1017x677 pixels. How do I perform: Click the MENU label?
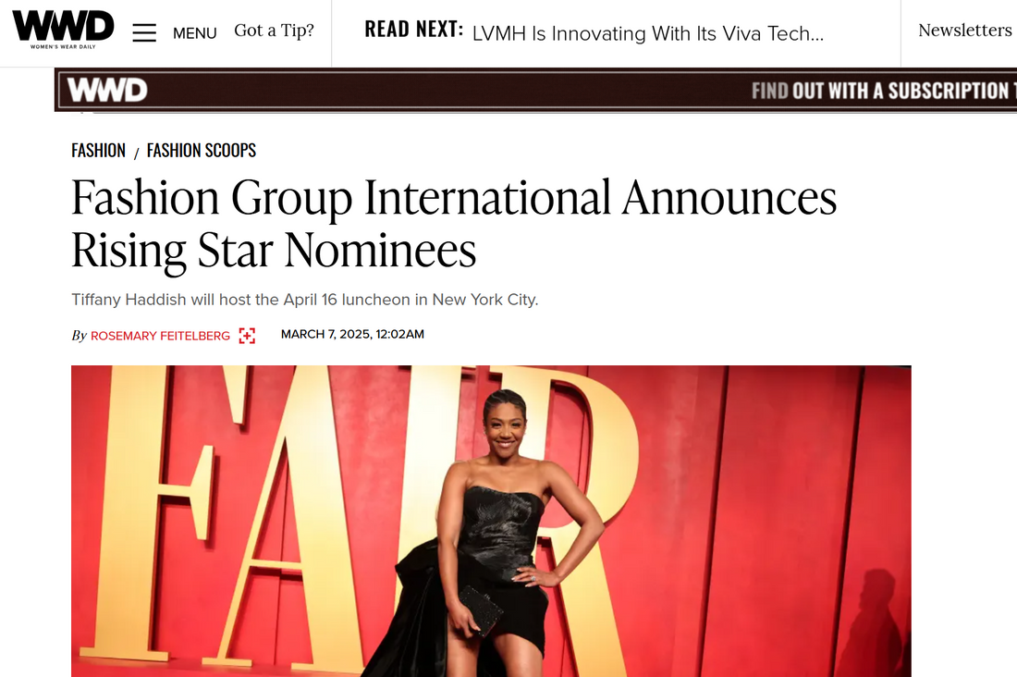click(x=194, y=33)
